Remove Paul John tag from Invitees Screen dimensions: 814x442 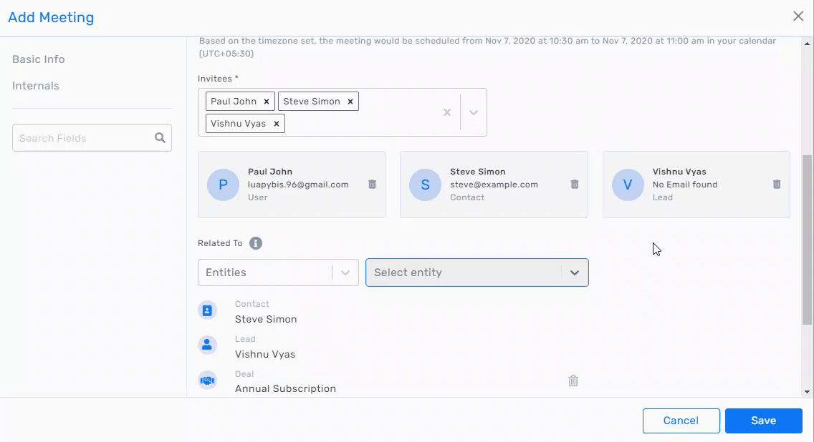[x=267, y=102]
